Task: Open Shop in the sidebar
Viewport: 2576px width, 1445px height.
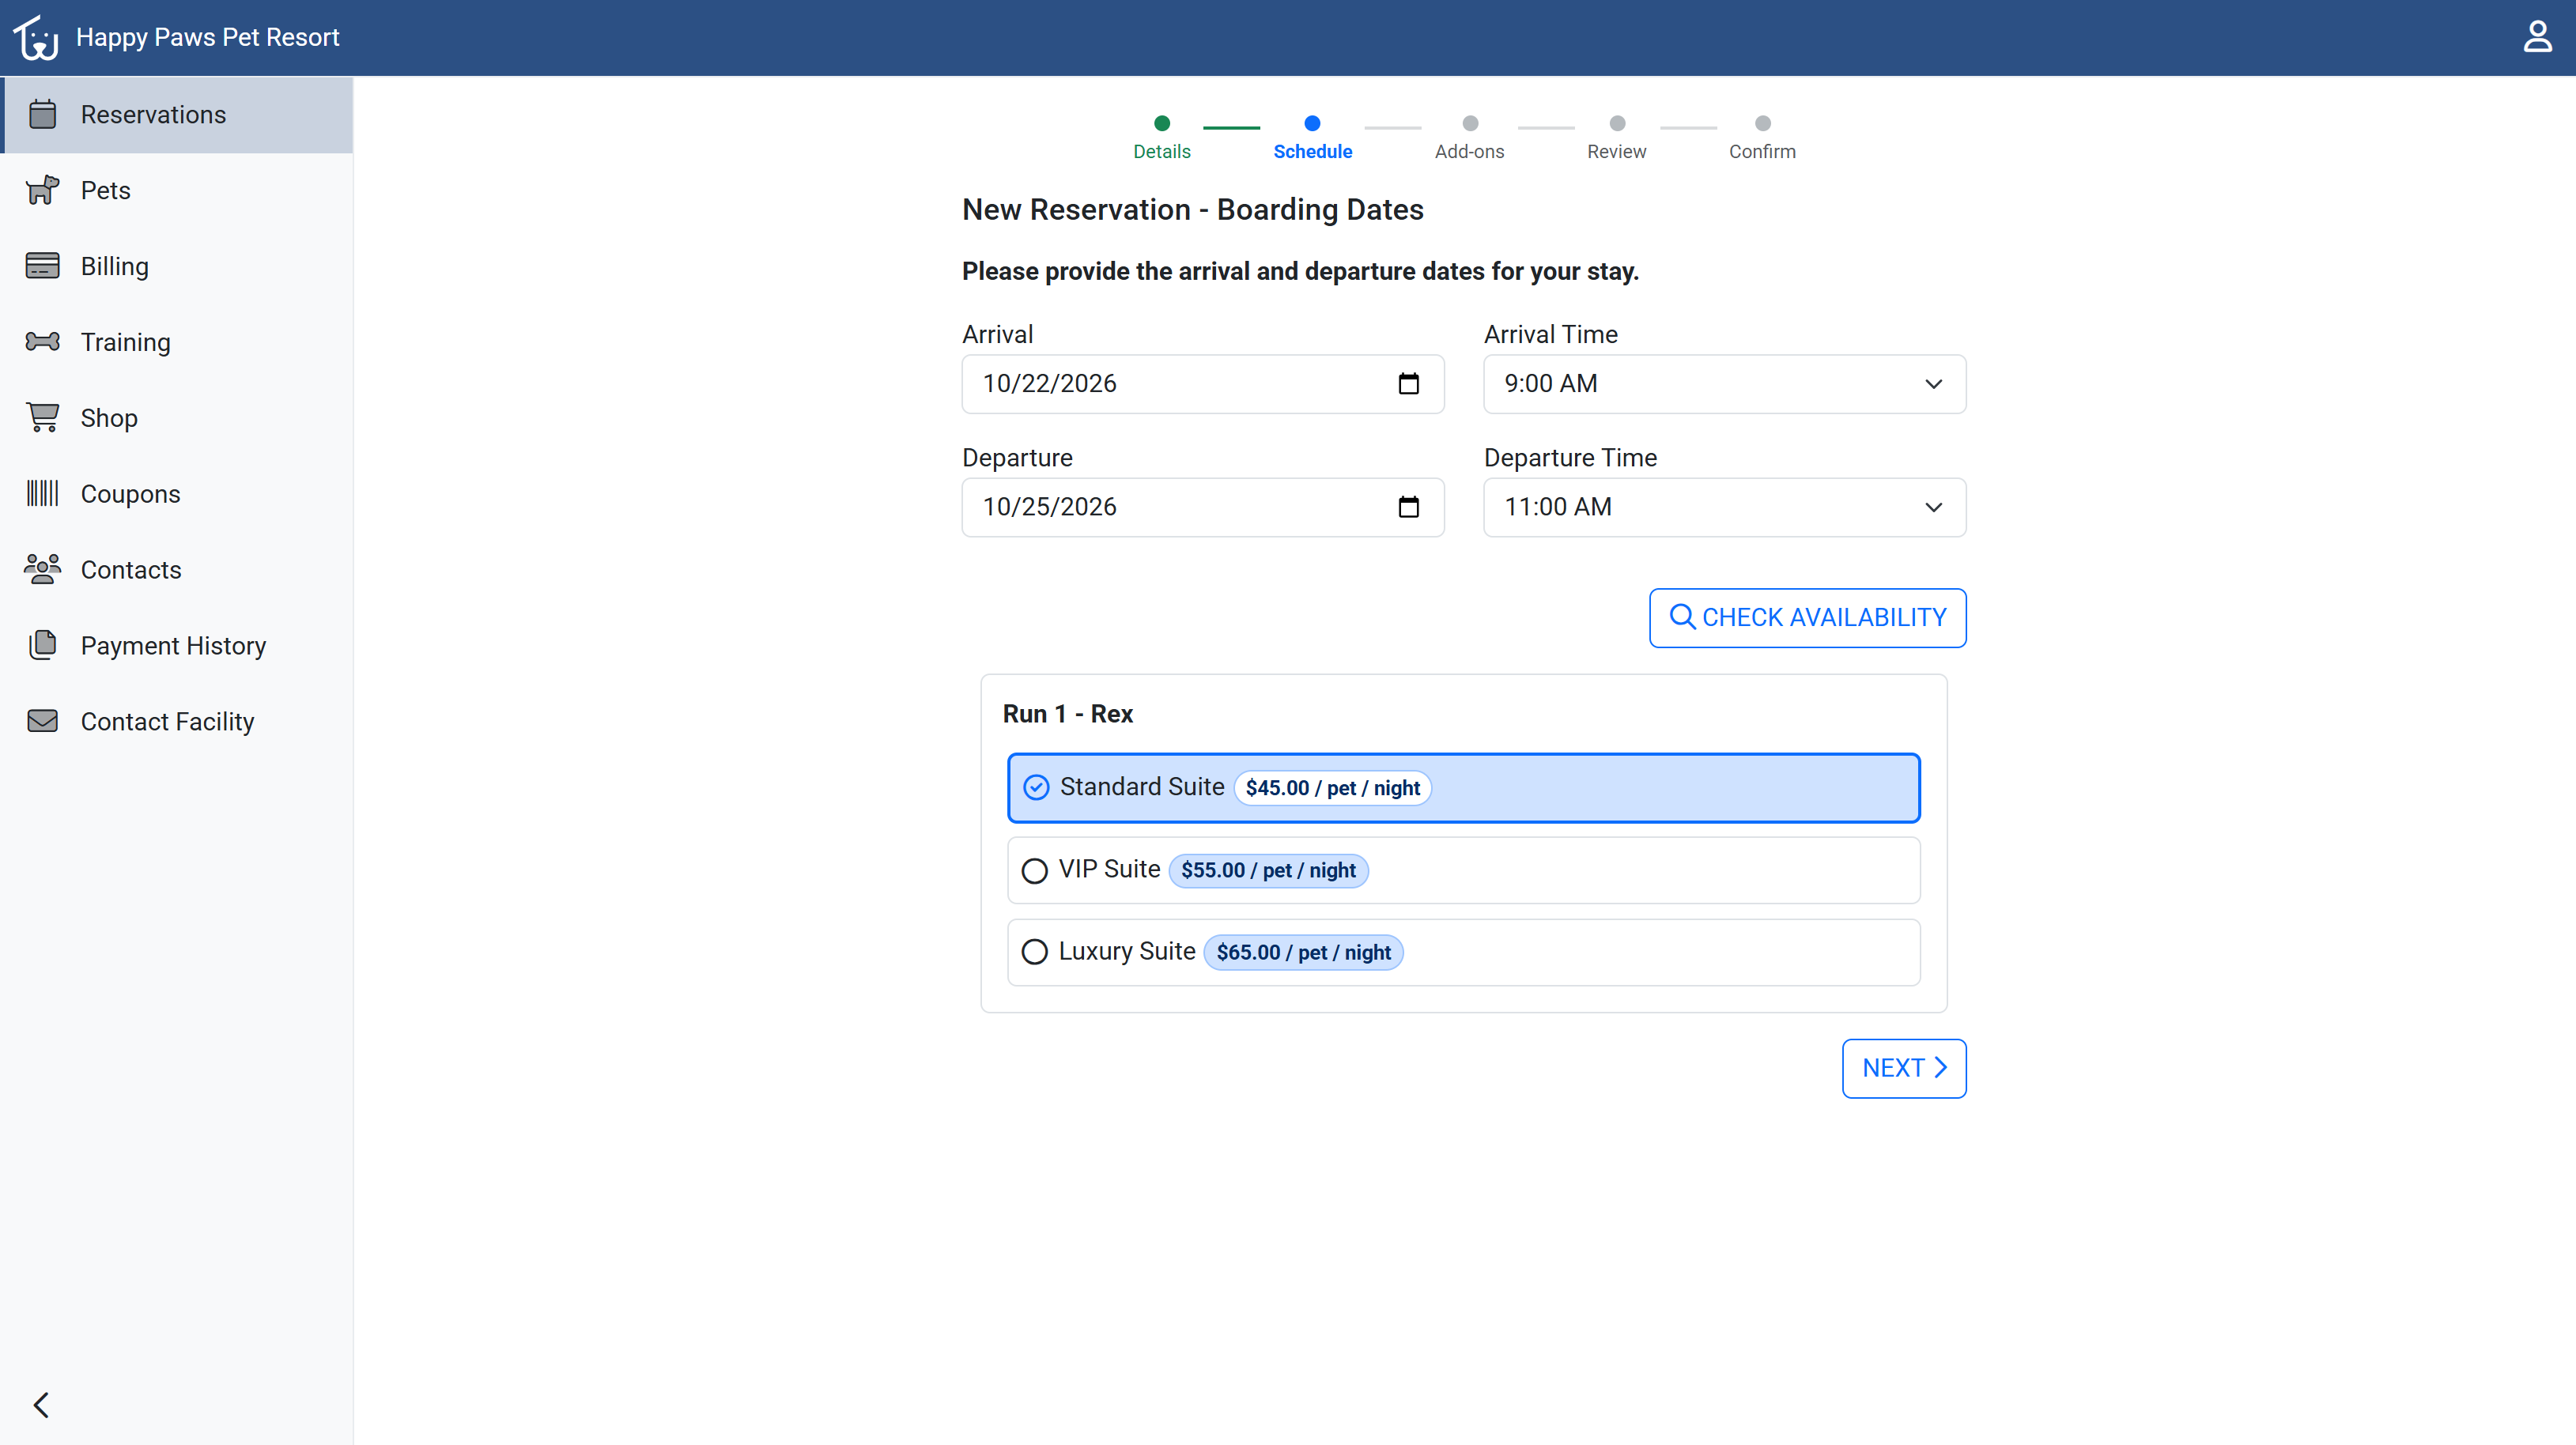Action: (x=178, y=417)
